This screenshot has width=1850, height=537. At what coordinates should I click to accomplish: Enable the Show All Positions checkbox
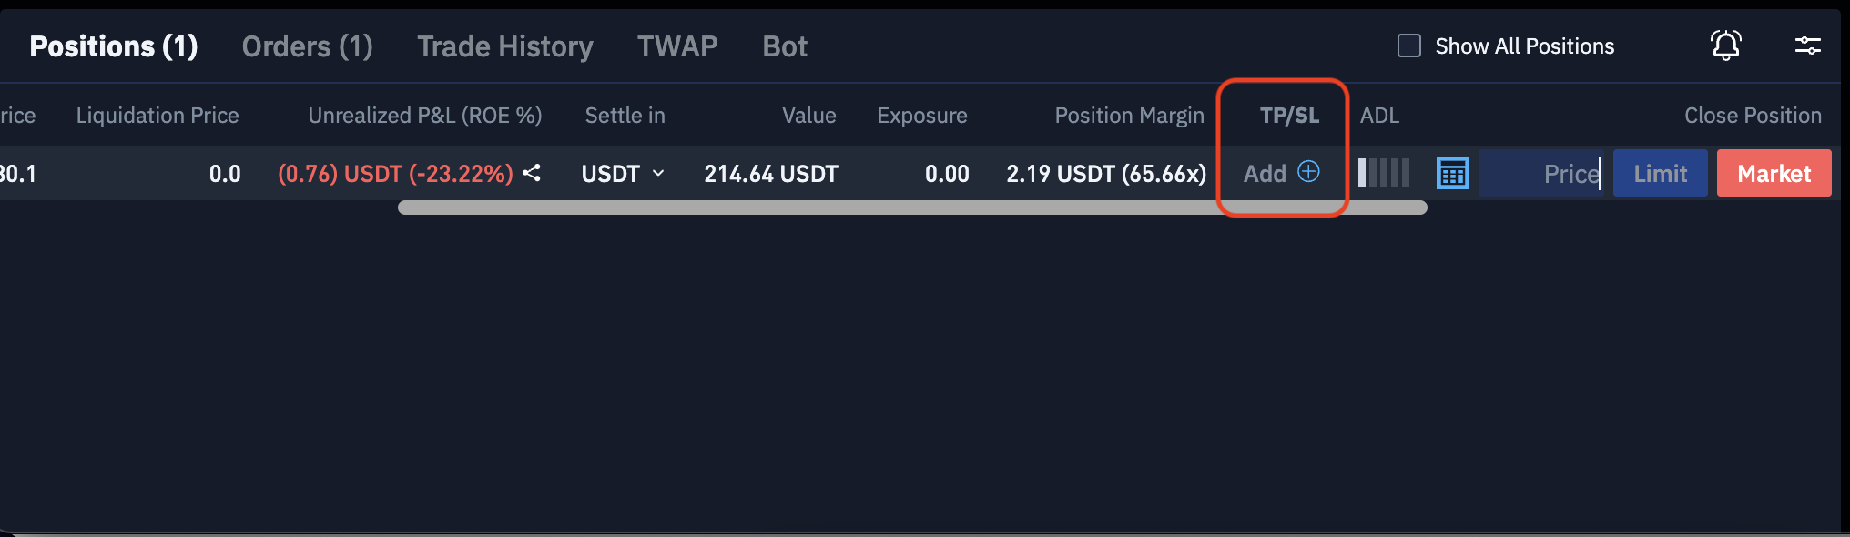point(1408,46)
